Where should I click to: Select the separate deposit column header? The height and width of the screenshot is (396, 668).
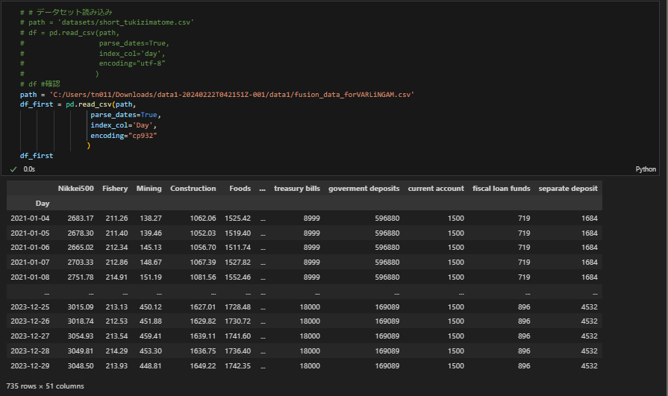click(x=568, y=189)
